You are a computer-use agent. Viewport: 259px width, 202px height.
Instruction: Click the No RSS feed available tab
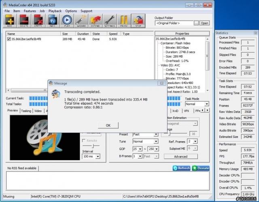[x=22, y=168]
